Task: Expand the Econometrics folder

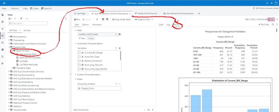Action: click(9, 37)
